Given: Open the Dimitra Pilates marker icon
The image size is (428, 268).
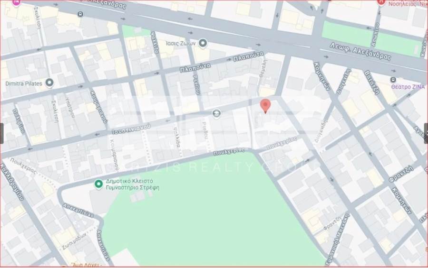Looking at the screenshot, I should coord(49,83).
